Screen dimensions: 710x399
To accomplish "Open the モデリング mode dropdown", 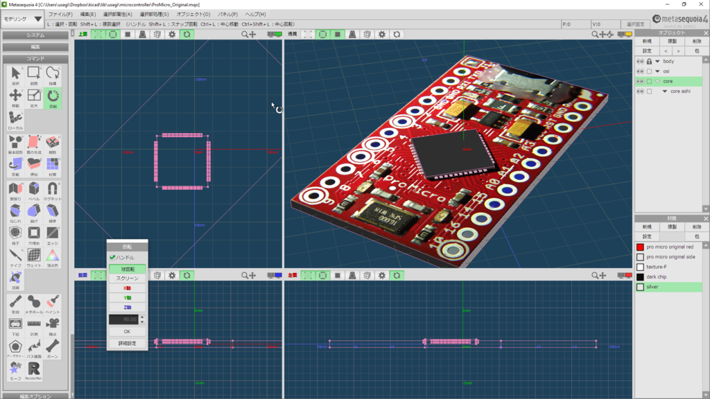I will click(x=23, y=19).
